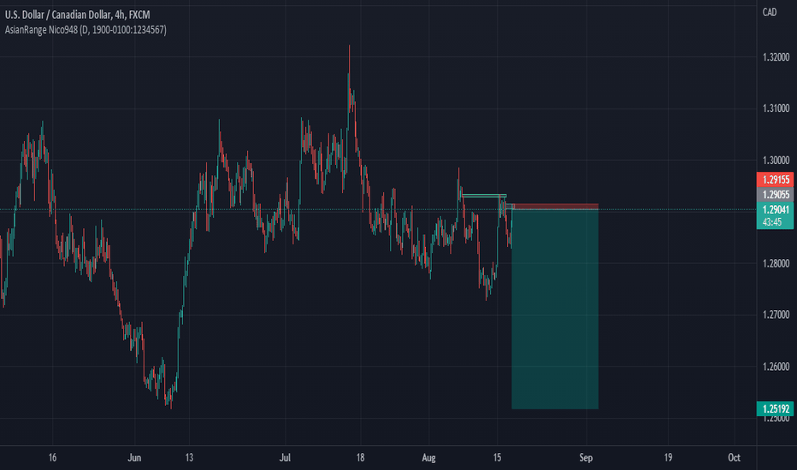Click the Jul date on time axis
The height and width of the screenshot is (470, 797).
[285, 458]
